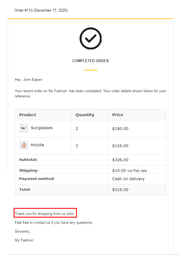Viewport: 182px width, 255px height.
Task: Click the Product column header
Action: pos(28,115)
